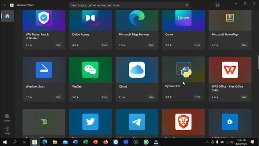Open the Help section
The image size is (259, 146).
[7, 130]
